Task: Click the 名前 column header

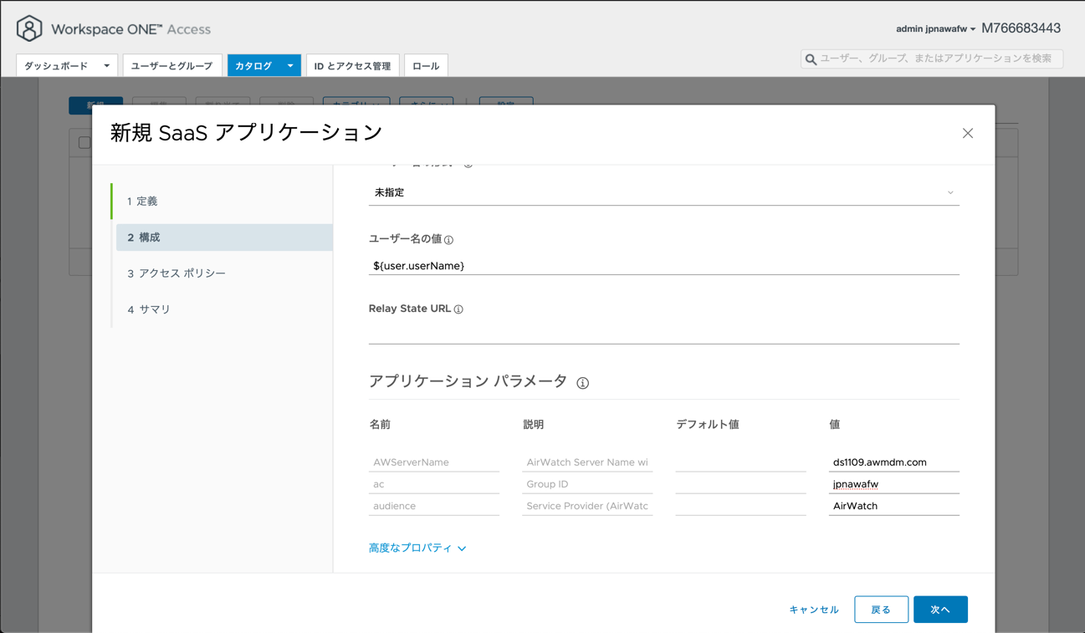Action: pos(380,425)
